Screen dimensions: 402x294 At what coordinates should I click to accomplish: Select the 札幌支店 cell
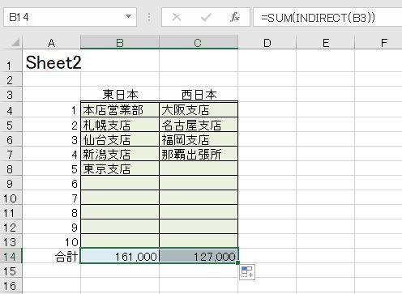120,125
